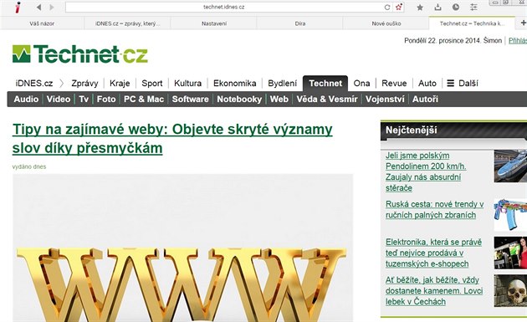527x322 pixels.
Task: Switch to the "Váš názor" tab
Action: pos(42,23)
